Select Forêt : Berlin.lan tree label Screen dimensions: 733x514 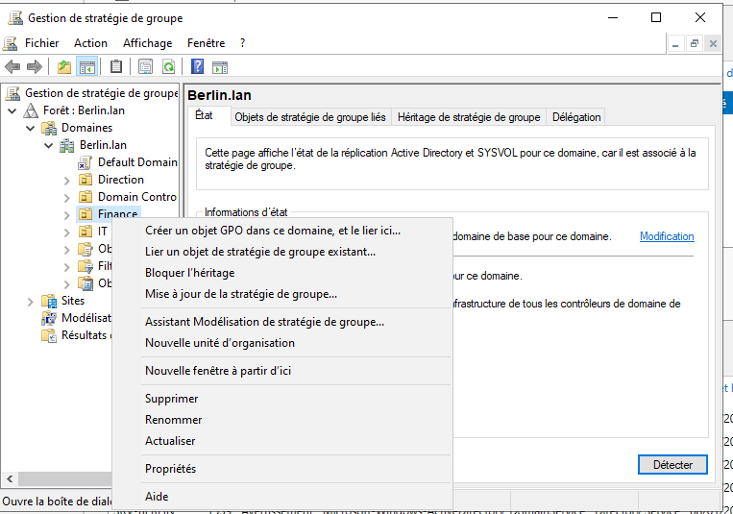[84, 110]
